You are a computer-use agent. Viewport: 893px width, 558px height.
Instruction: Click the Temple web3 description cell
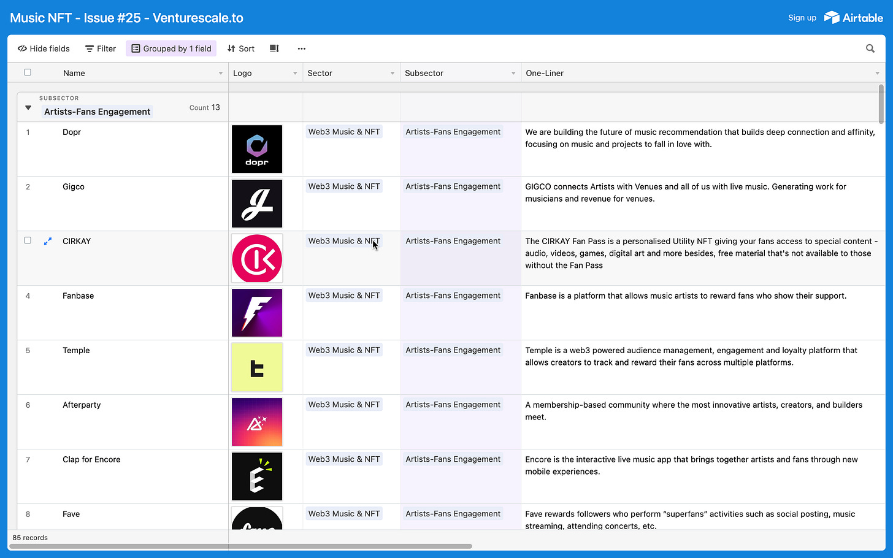pos(703,367)
